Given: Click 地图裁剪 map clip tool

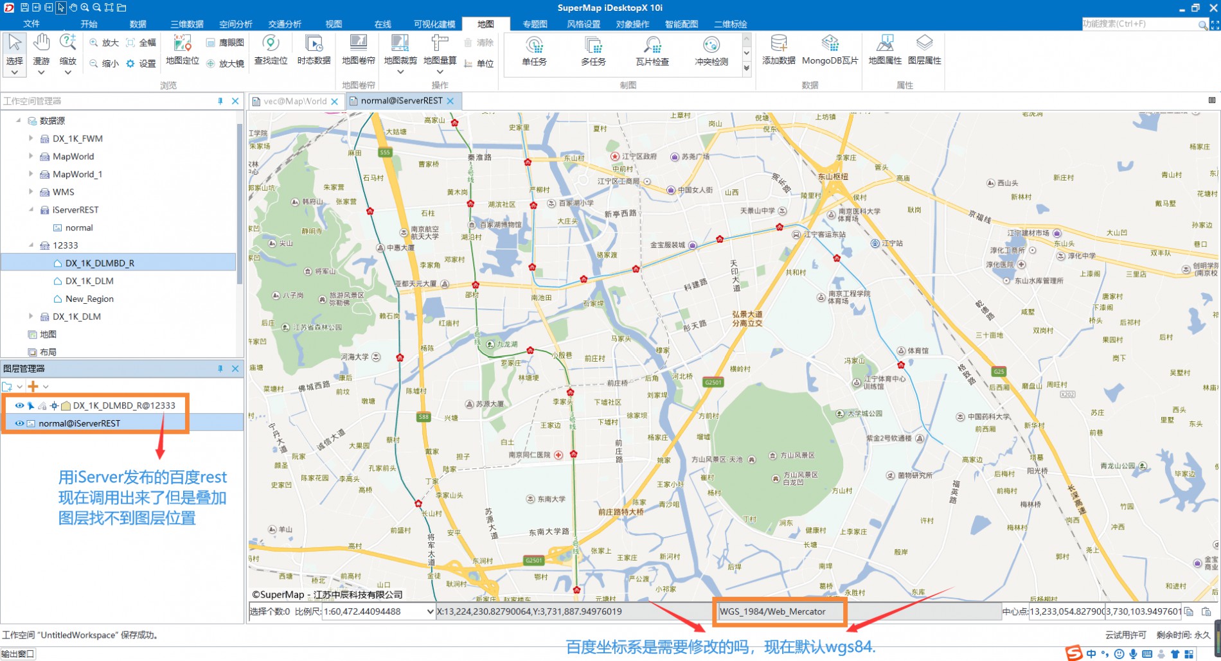Looking at the screenshot, I should [x=400, y=50].
